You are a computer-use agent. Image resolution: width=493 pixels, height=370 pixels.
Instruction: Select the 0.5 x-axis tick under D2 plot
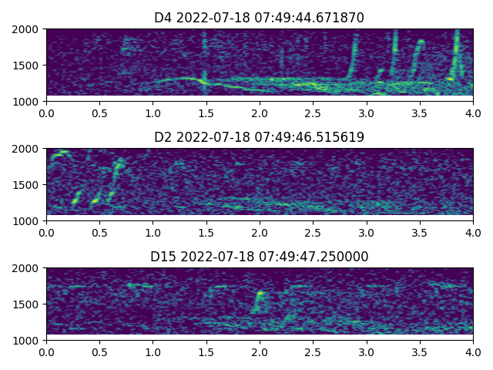point(99,232)
